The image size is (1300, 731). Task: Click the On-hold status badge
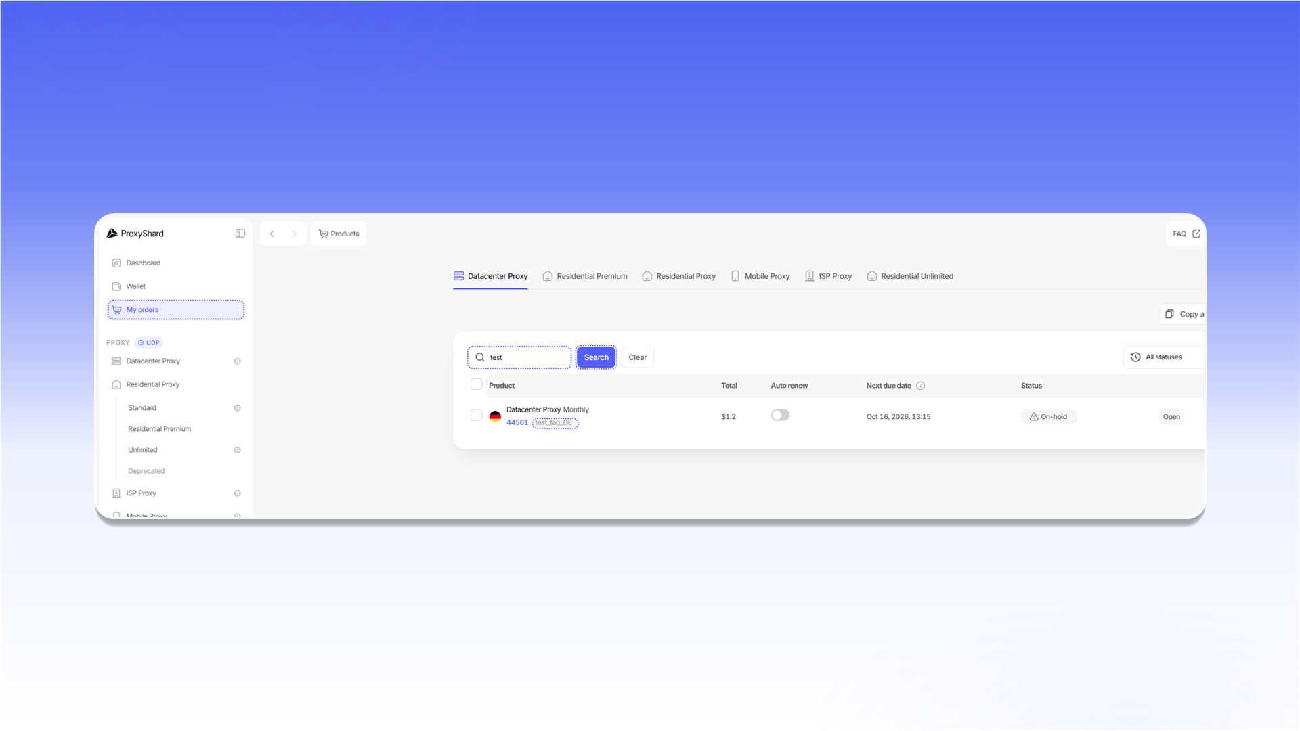click(x=1049, y=417)
